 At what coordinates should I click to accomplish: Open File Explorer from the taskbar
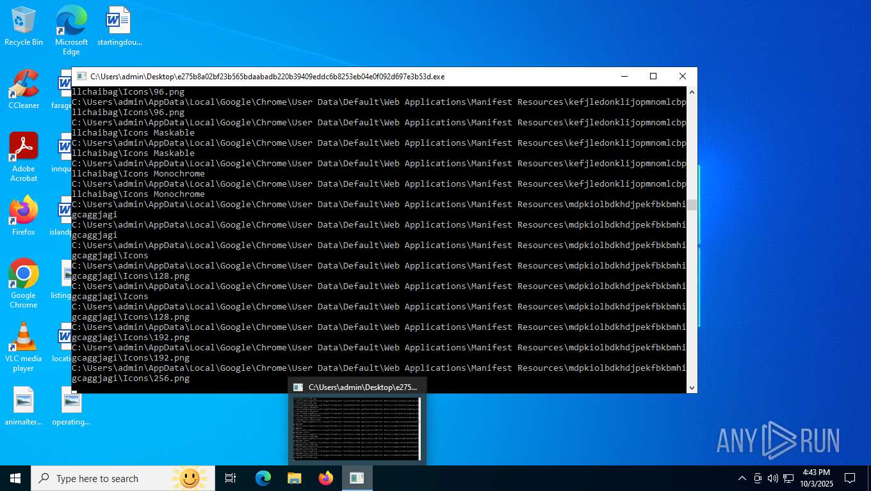[294, 478]
